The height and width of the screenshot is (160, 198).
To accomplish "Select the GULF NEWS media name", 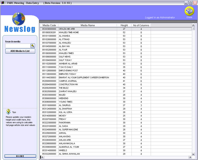I will pyautogui.click(x=65, y=57).
